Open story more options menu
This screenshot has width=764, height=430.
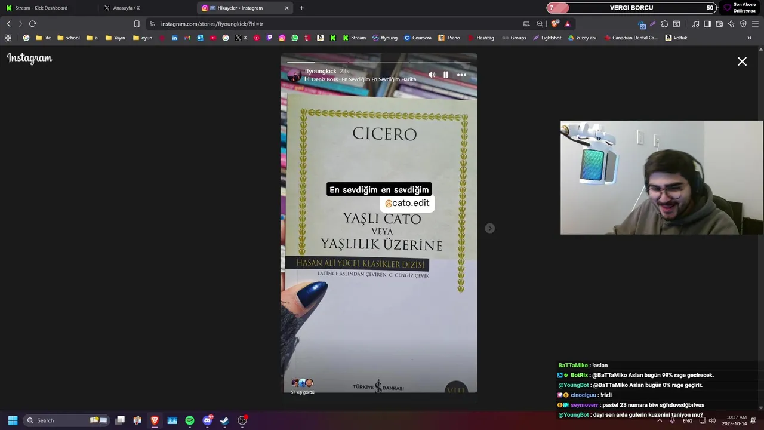tap(461, 75)
